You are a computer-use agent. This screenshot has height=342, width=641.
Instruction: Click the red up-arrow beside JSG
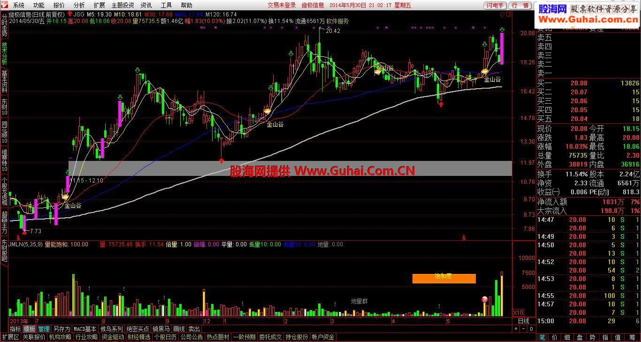(x=70, y=14)
